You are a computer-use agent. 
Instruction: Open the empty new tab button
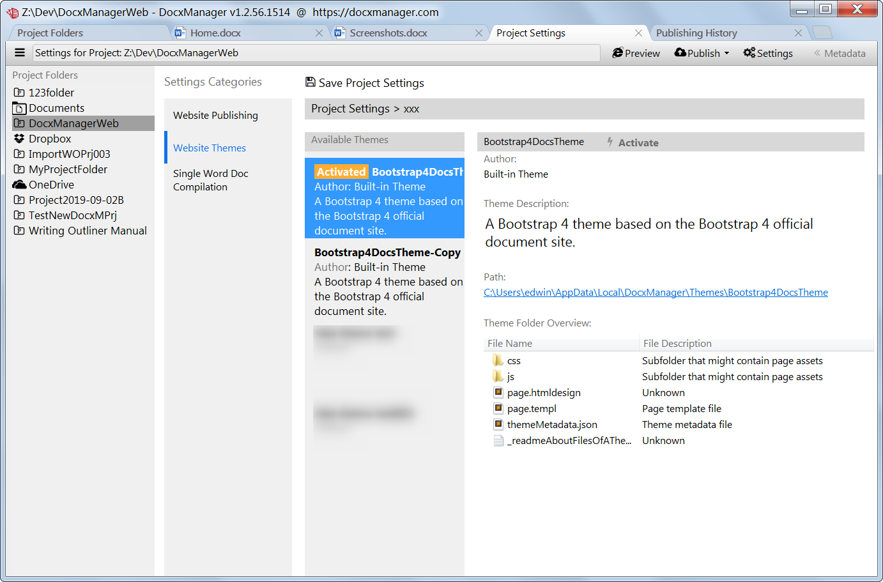[x=822, y=33]
